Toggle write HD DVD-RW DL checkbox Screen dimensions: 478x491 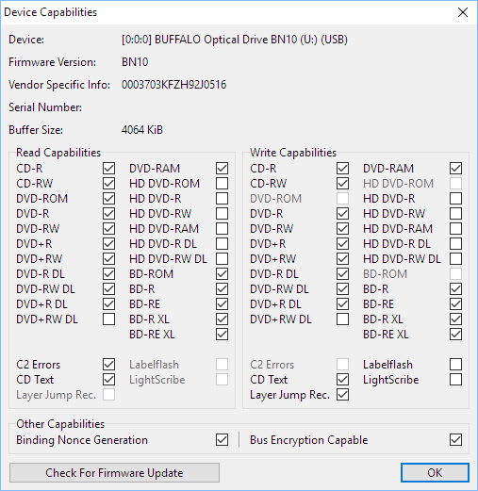click(x=455, y=259)
